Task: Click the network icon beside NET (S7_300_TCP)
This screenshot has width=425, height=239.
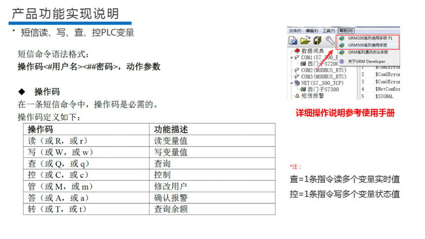Action: coord(297,83)
